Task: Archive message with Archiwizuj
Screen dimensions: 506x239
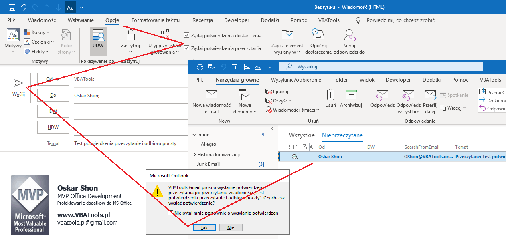Action: tap(351, 99)
